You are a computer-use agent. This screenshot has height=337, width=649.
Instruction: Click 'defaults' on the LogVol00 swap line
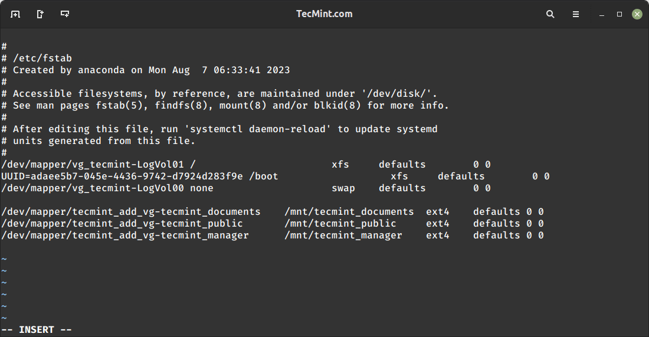point(402,188)
